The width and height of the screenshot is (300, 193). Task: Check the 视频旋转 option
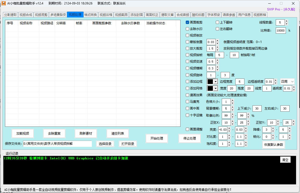click(188, 75)
